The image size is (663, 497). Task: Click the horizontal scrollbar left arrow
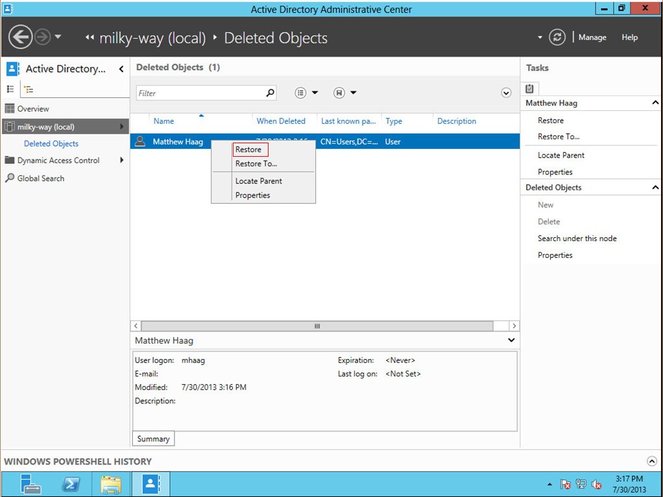point(136,326)
